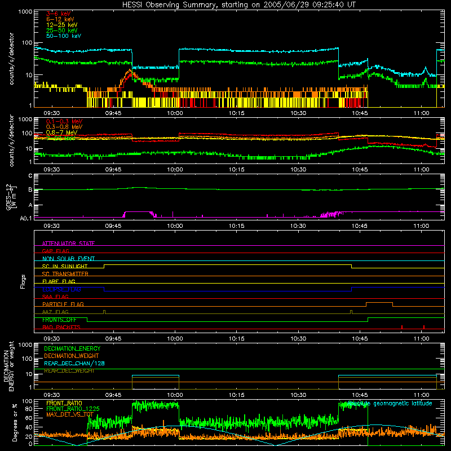
Task: Select the Degrees or % axis label
Action: (x=15, y=423)
